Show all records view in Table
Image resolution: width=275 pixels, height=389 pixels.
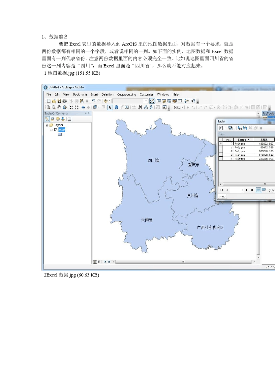click(258, 190)
